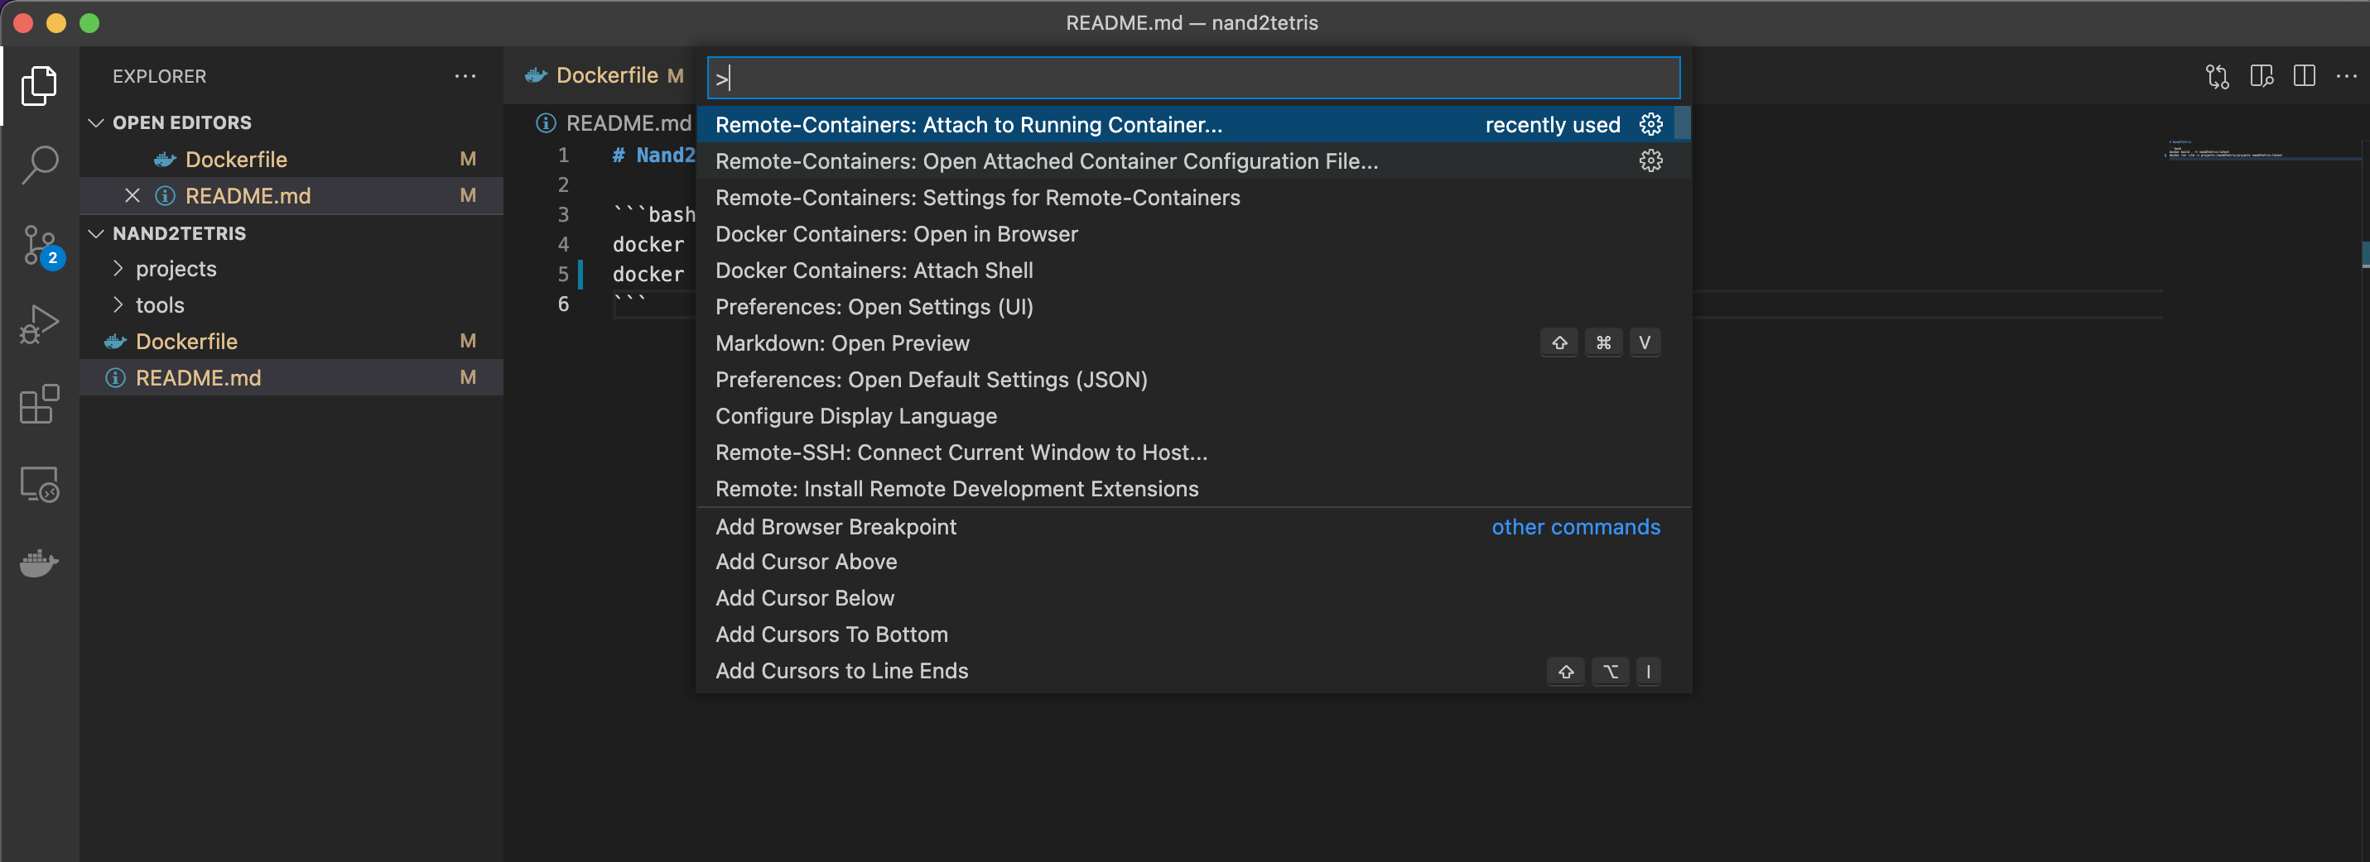2370x862 pixels.
Task: Collapse the NAND2TETRIS folder section
Action: click(96, 233)
